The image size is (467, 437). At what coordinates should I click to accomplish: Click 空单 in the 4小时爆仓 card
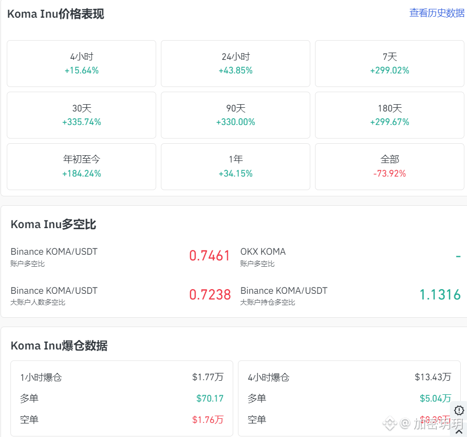tap(257, 420)
